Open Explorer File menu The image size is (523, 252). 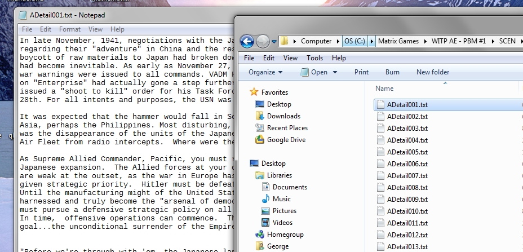249,58
